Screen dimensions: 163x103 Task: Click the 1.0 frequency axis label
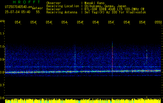(x=2, y=46)
